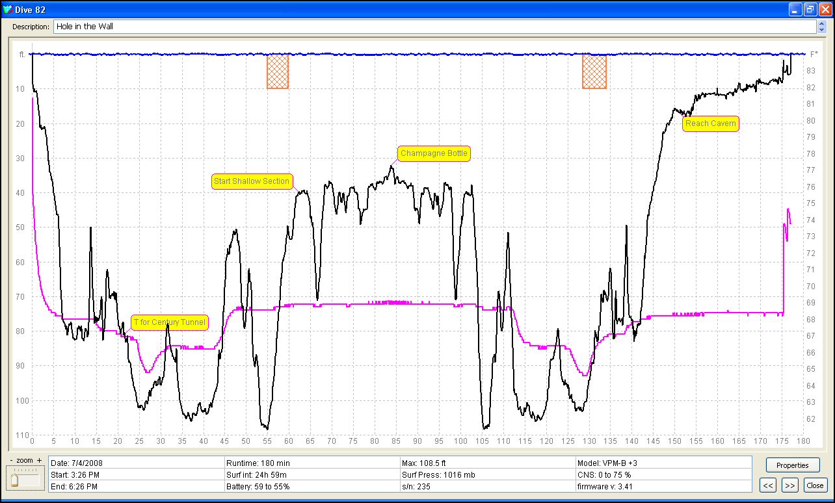Click the Model: VPM-B +3 info cell
The image size is (835, 503).
(662, 463)
